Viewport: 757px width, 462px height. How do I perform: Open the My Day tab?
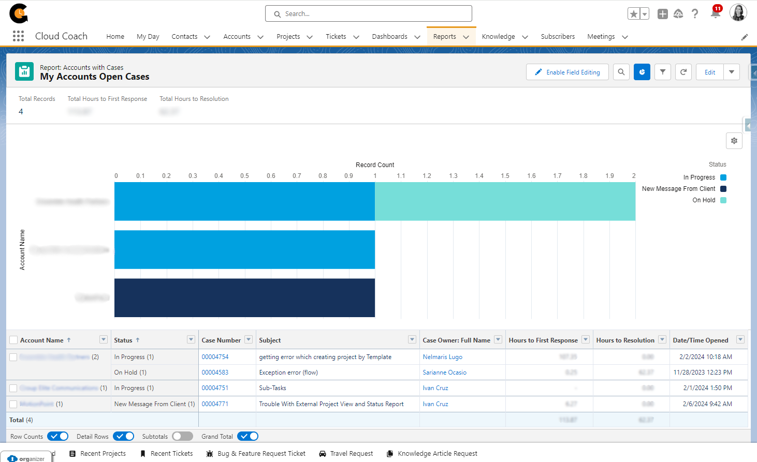pyautogui.click(x=148, y=36)
